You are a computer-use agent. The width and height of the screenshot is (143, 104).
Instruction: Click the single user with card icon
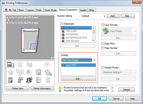20,80
